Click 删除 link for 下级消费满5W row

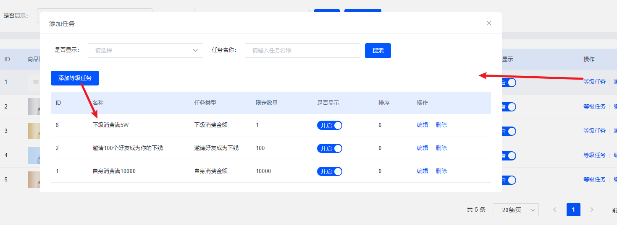coord(441,125)
